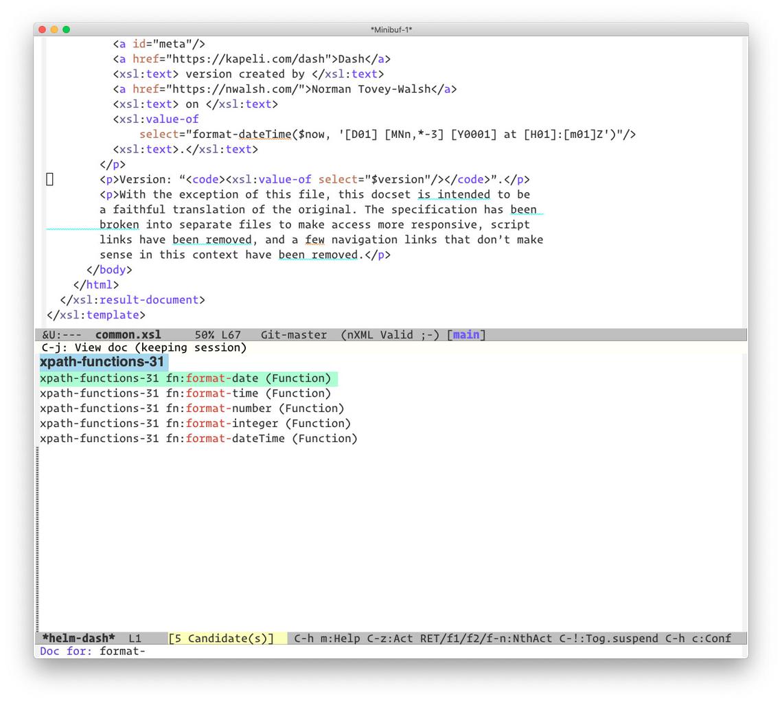The height and width of the screenshot is (703, 782).
Task: Click the C-j: View doc header line
Action: click(144, 347)
